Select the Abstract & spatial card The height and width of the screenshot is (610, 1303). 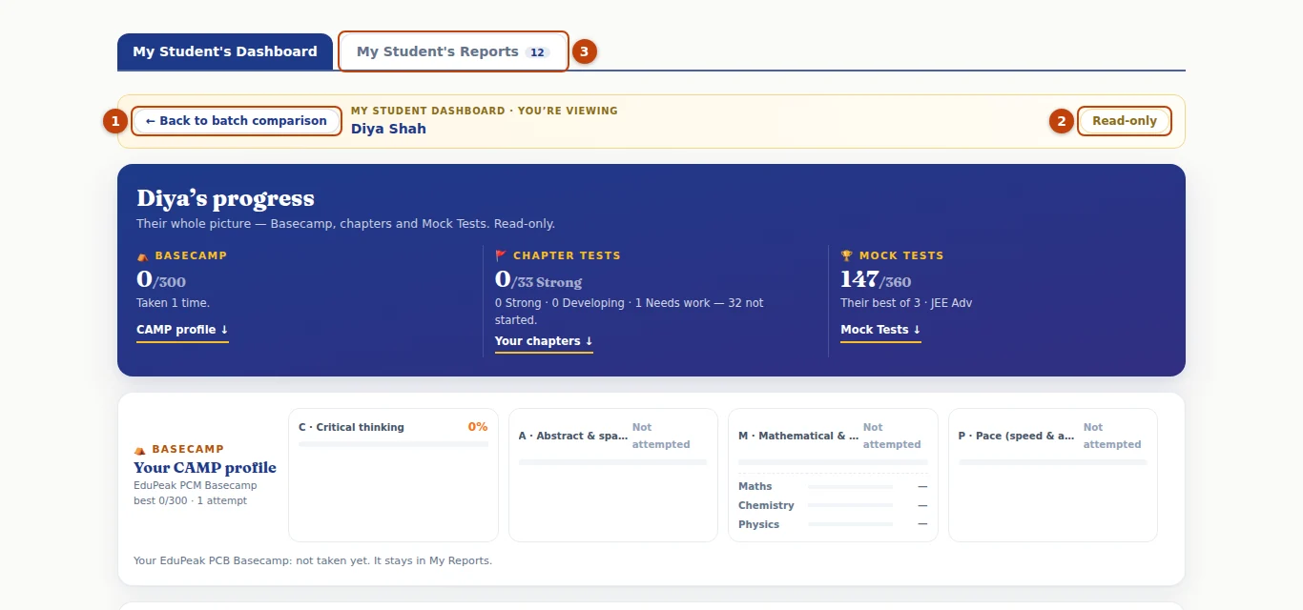tap(613, 475)
